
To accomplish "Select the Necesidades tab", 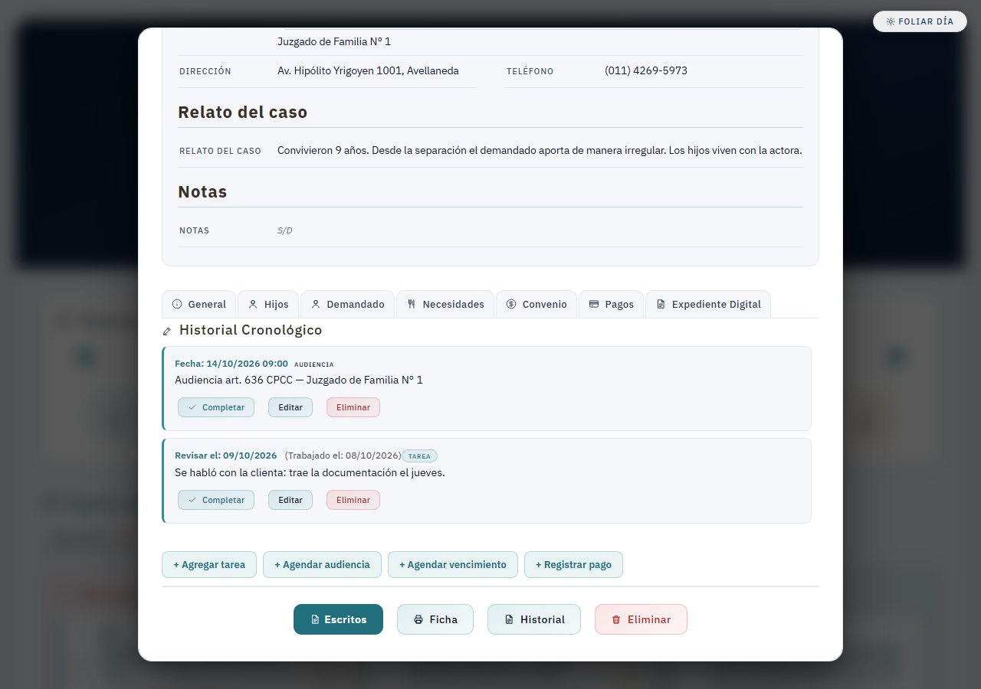I will tap(445, 304).
